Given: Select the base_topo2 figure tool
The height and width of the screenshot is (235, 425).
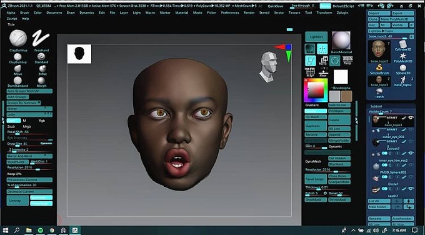Looking at the screenshot, I should [x=402, y=81].
